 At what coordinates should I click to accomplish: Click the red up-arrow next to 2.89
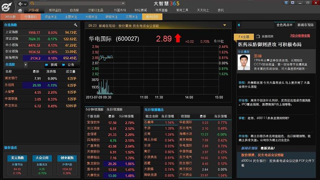tap(178, 38)
